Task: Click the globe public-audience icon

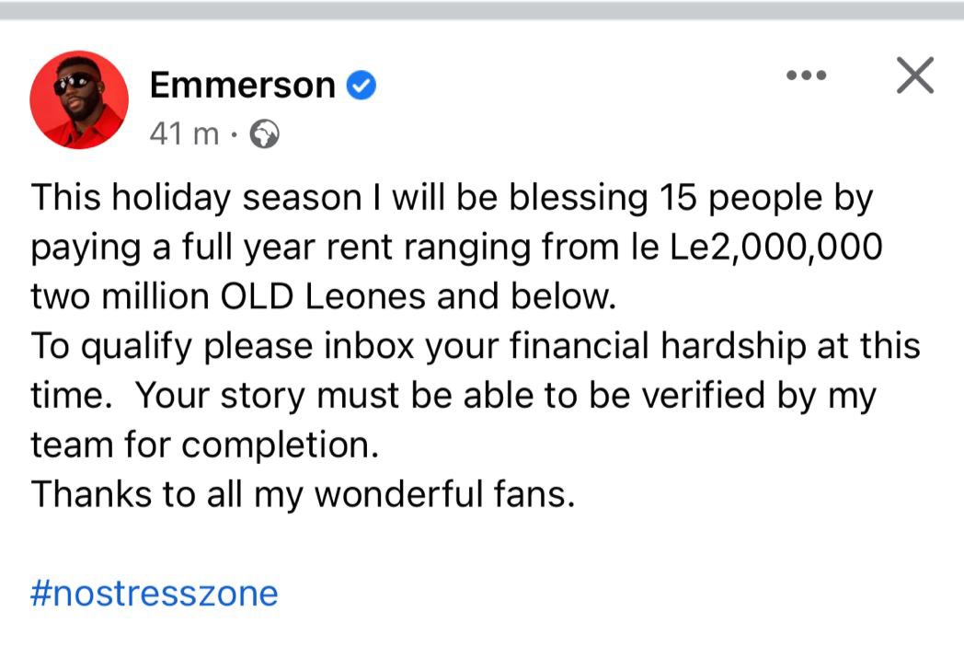Action: click(264, 135)
